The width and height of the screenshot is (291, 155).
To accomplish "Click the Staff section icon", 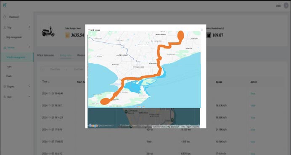I will tap(5, 97).
